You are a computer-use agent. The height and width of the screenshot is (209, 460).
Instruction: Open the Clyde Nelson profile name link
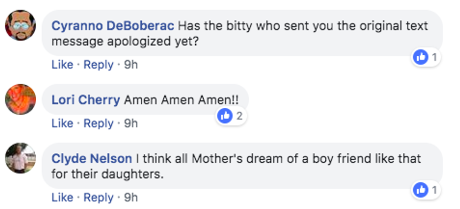pos(92,159)
